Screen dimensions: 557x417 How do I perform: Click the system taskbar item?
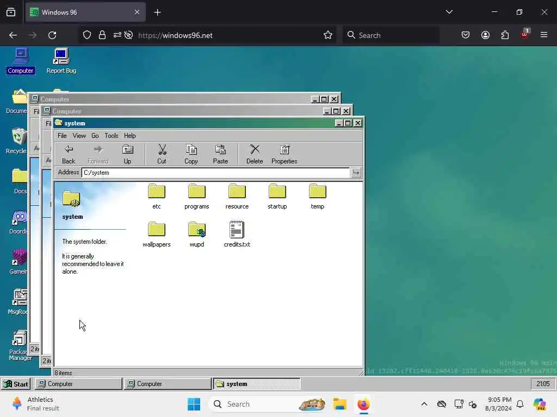(257, 384)
